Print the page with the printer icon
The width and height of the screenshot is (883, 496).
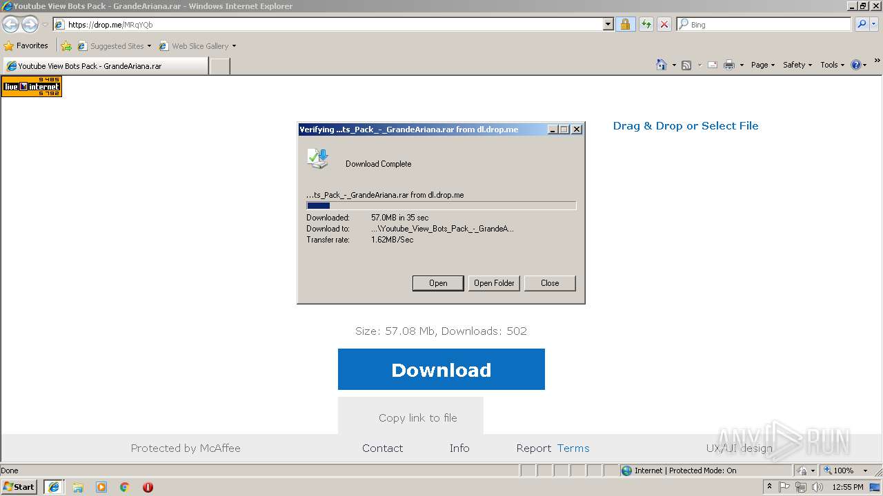tap(729, 65)
